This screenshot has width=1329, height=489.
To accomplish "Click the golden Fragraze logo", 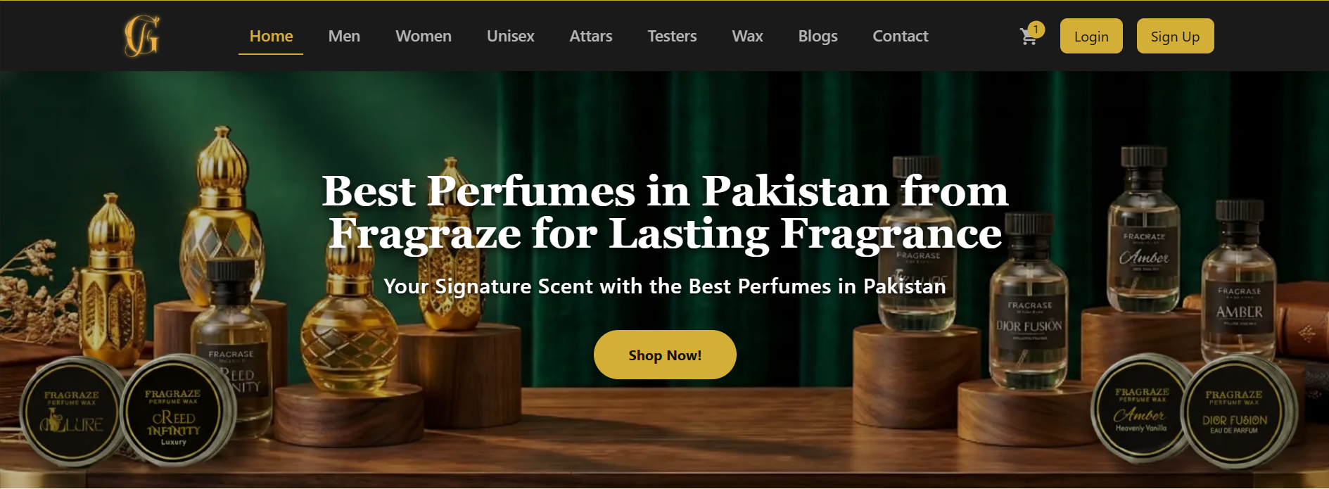I will click(142, 36).
